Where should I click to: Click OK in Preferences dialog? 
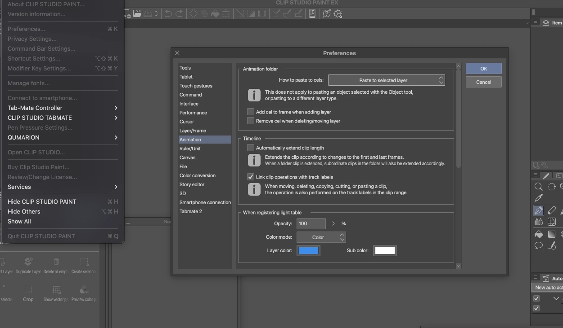click(x=483, y=69)
